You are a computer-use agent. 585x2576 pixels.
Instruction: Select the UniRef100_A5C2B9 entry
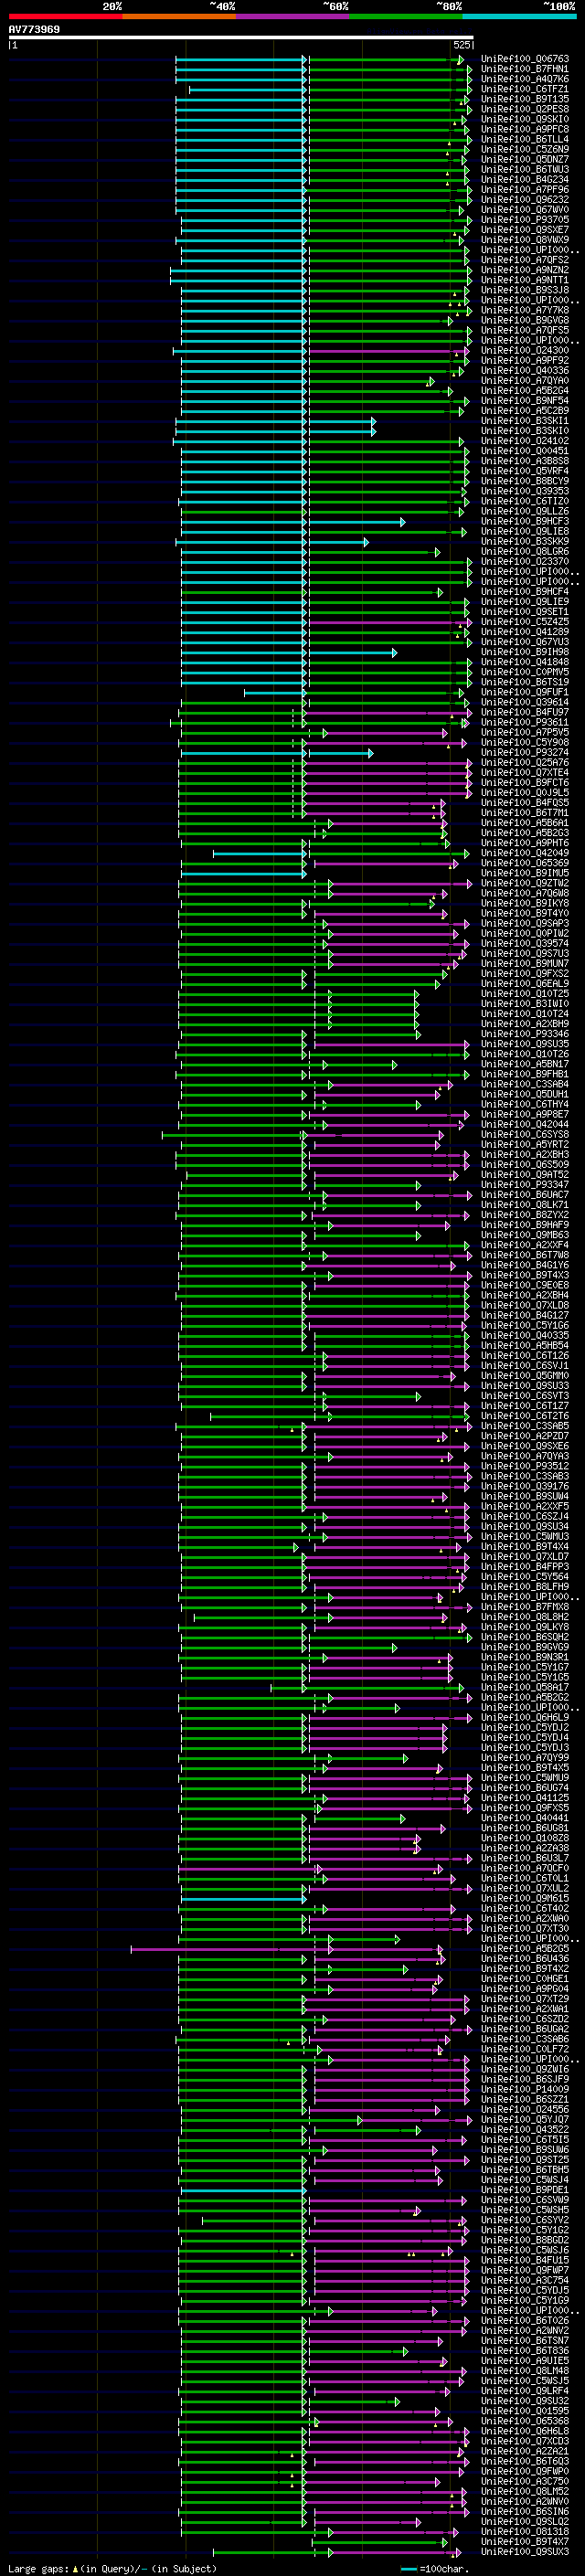coord(524,410)
